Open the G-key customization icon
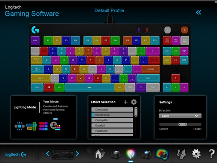This screenshot has width=217, height=163. tap(115, 154)
